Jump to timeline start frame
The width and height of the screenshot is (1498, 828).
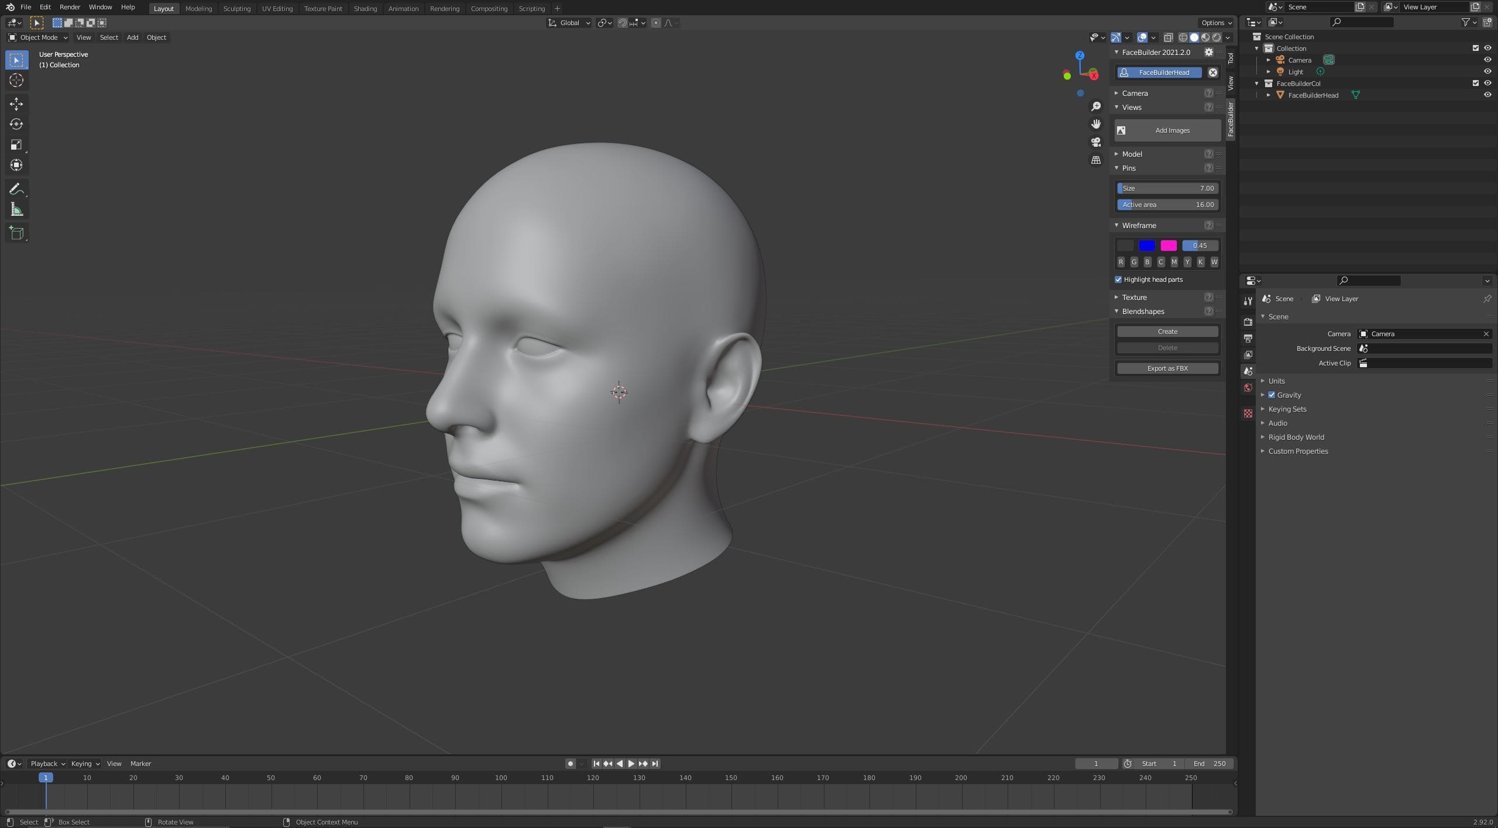click(596, 763)
